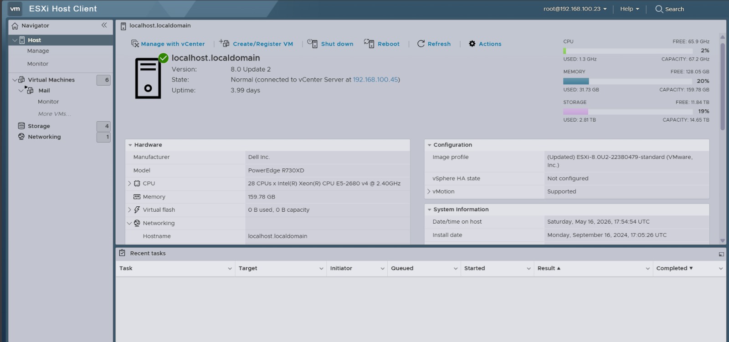
Task: Click the large host server image
Action: click(148, 78)
